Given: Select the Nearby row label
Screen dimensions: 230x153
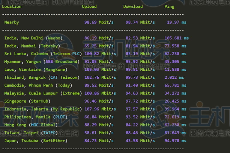Looking at the screenshot, I should click(x=12, y=22).
